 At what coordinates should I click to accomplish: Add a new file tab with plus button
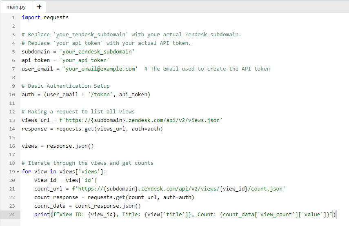[40, 7]
